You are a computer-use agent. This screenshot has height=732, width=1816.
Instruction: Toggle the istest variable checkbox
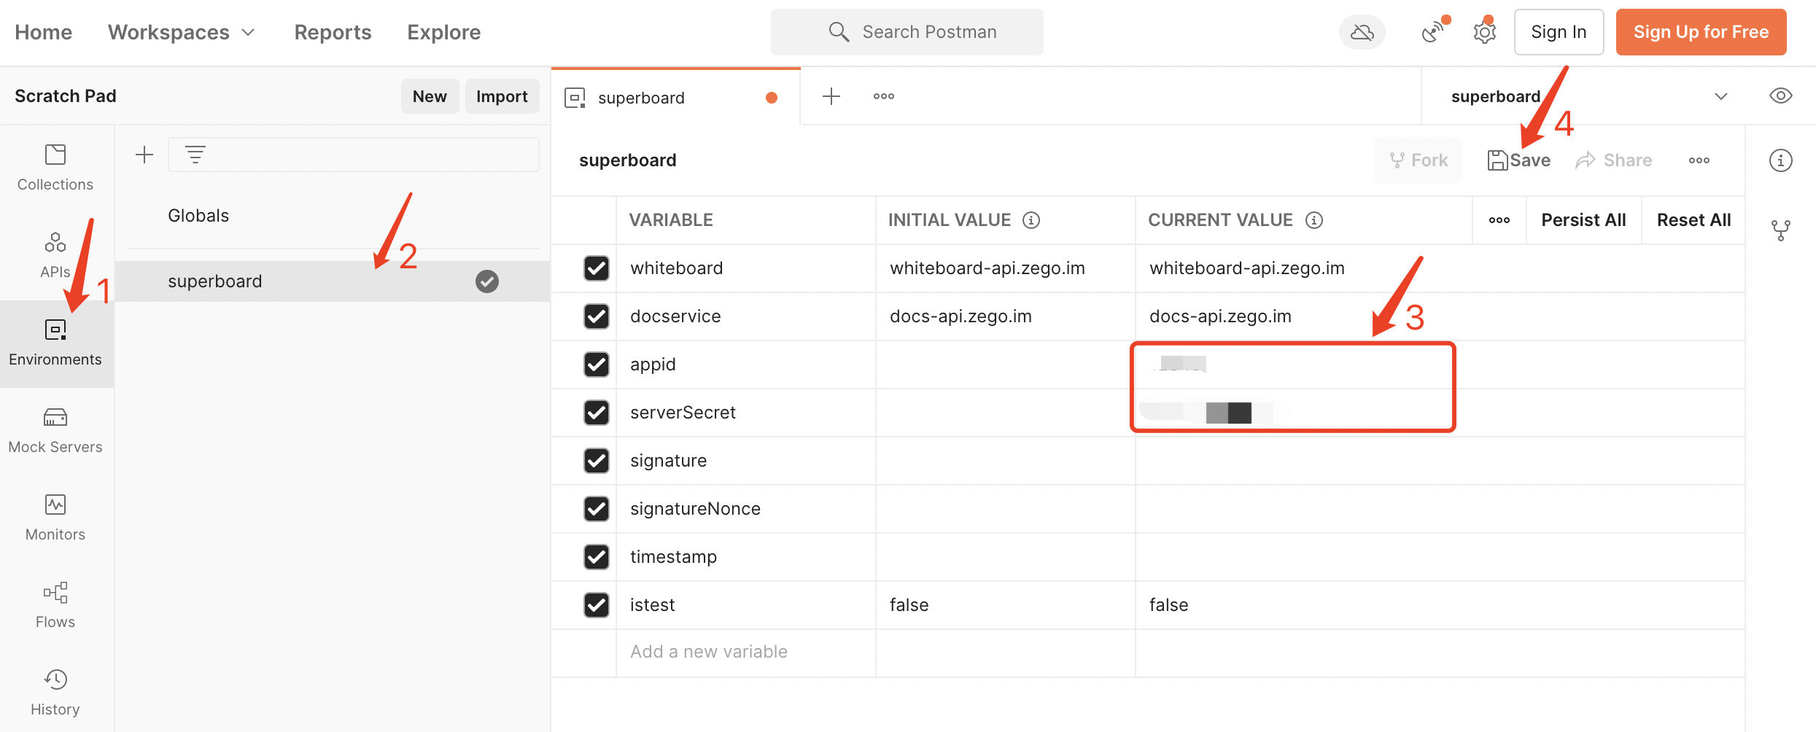click(597, 605)
